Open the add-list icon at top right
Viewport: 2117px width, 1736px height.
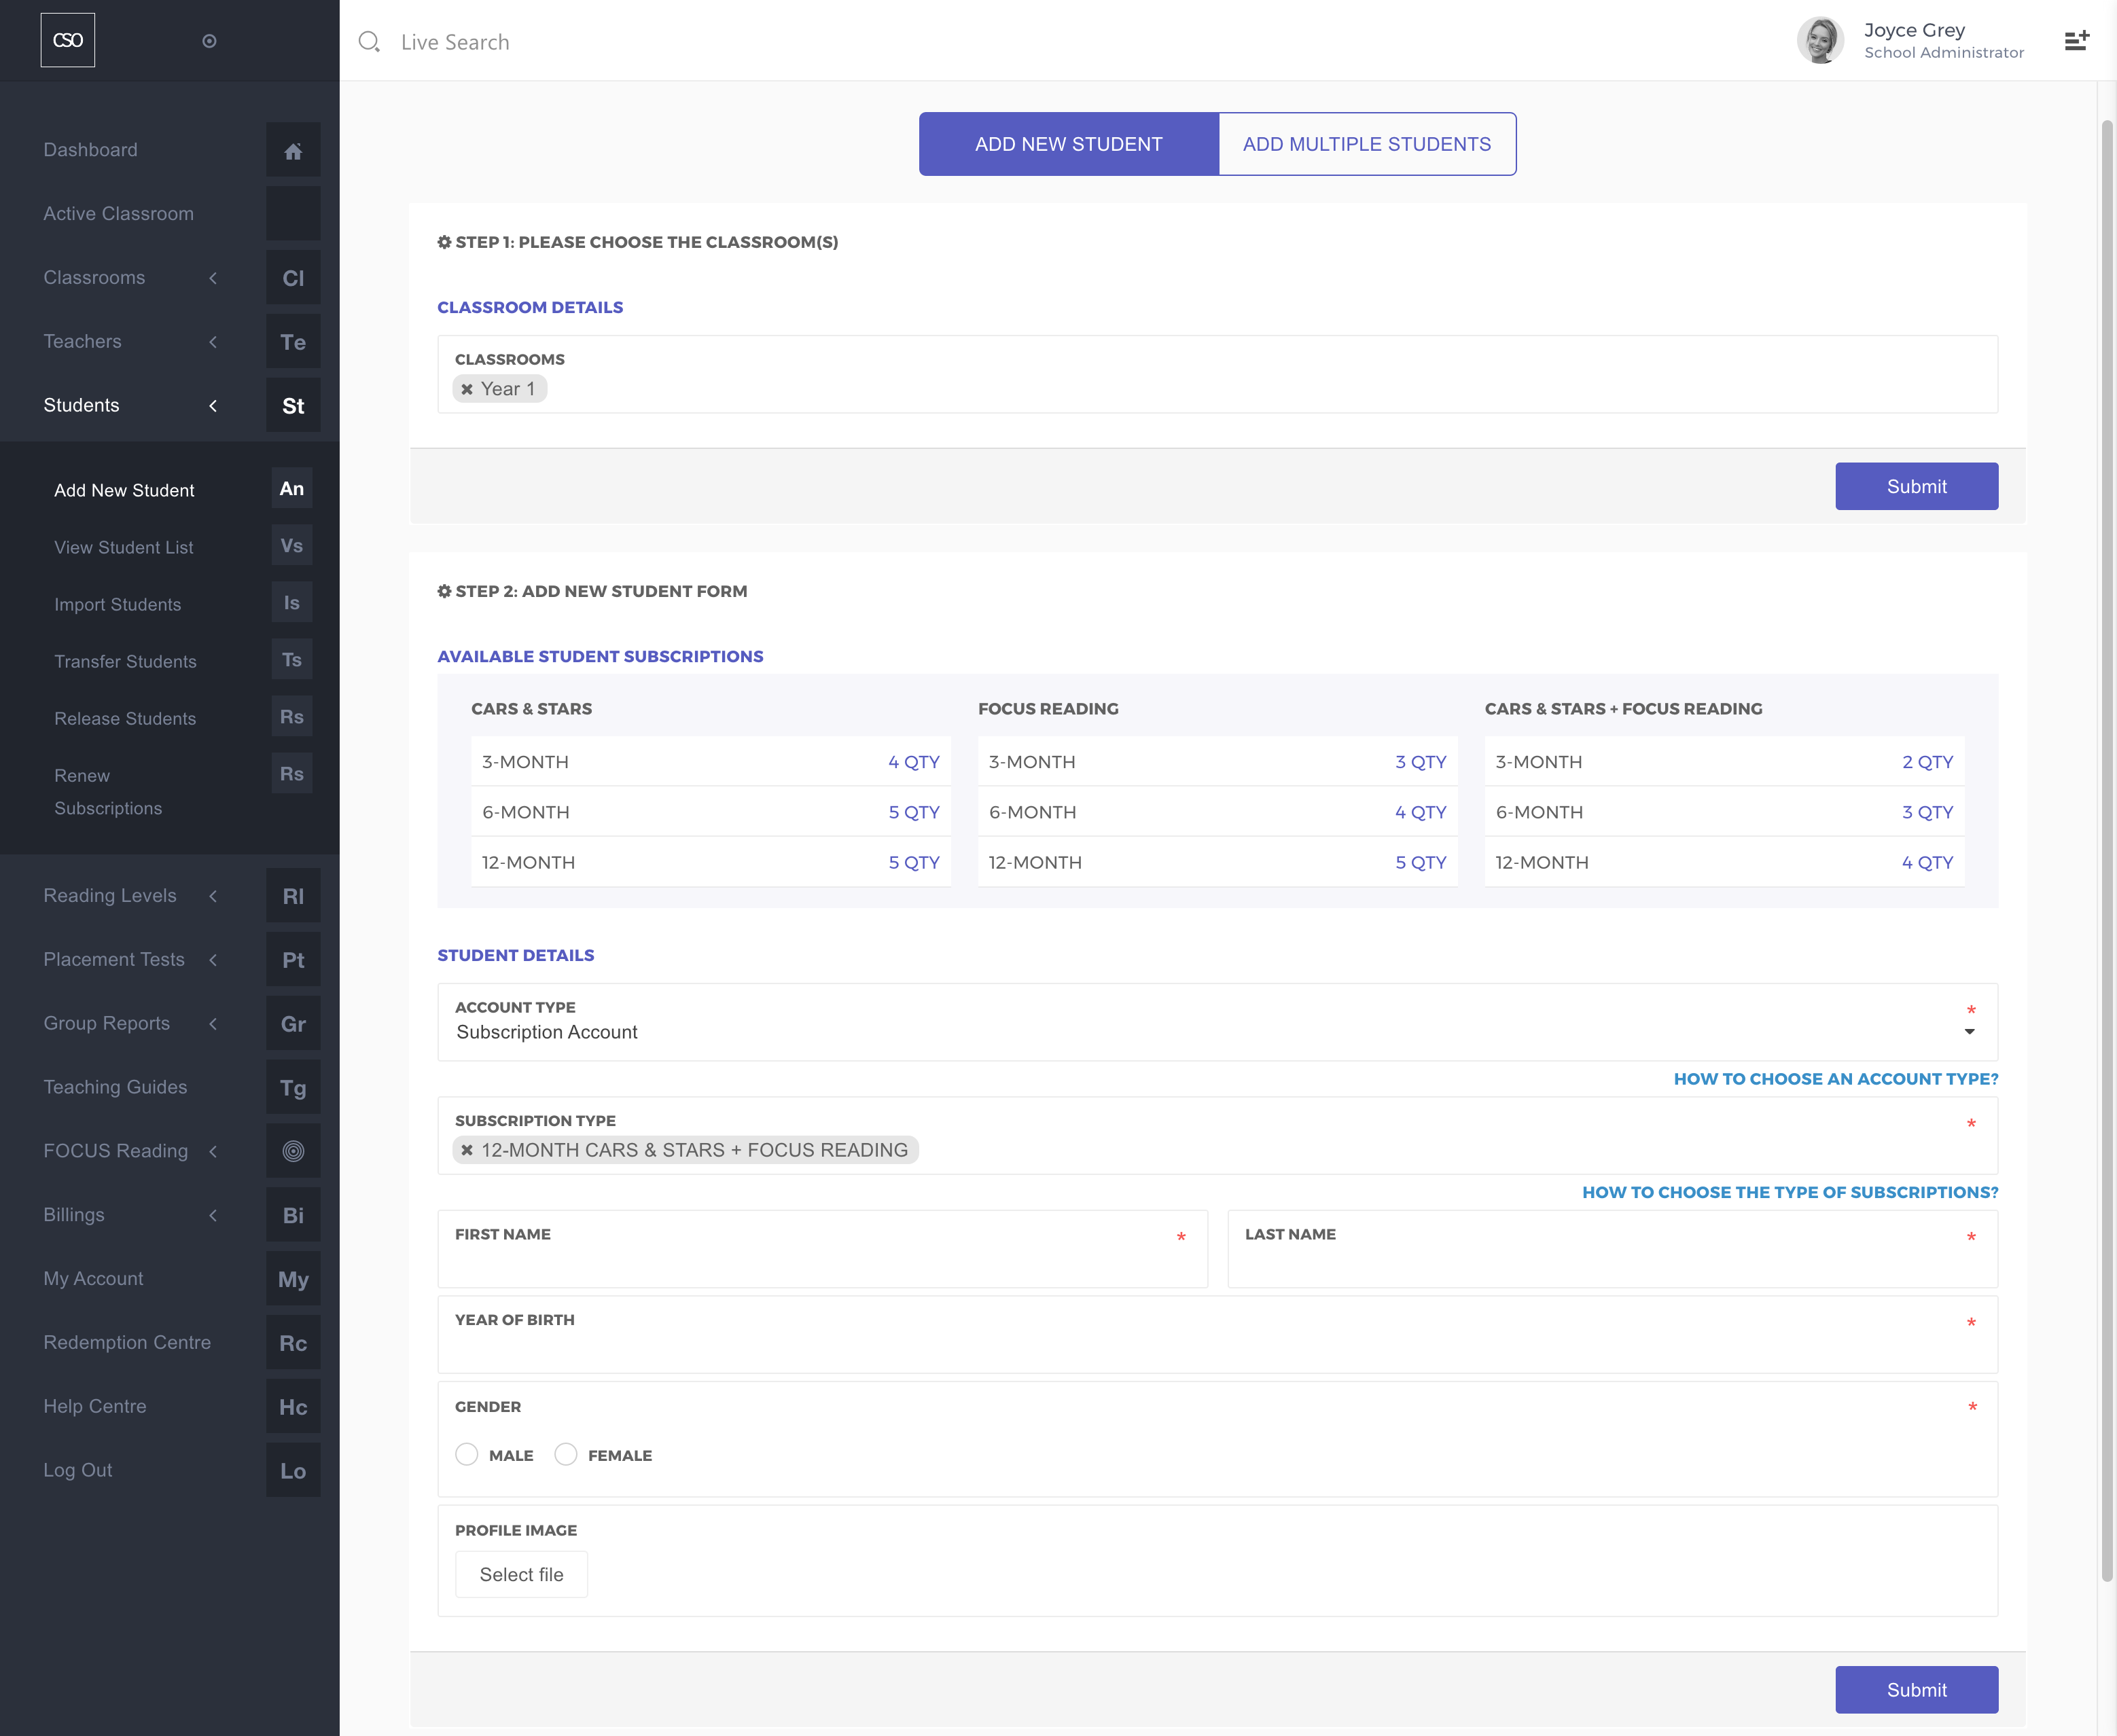pos(2076,41)
